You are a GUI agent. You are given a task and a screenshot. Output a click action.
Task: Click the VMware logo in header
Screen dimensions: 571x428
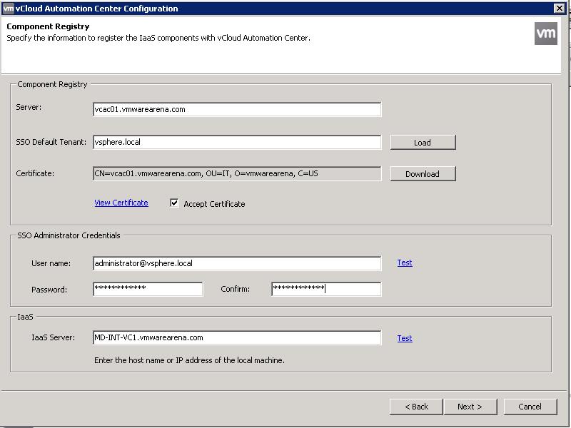click(x=545, y=34)
